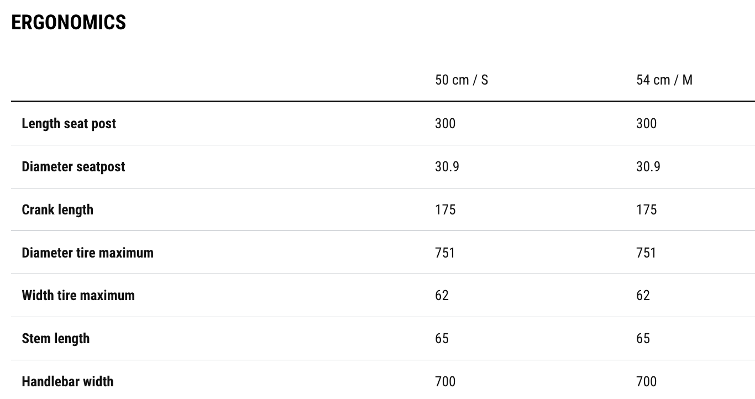755x399 pixels.
Task: Click handlebar width 700 in the S column
Action: [445, 381]
